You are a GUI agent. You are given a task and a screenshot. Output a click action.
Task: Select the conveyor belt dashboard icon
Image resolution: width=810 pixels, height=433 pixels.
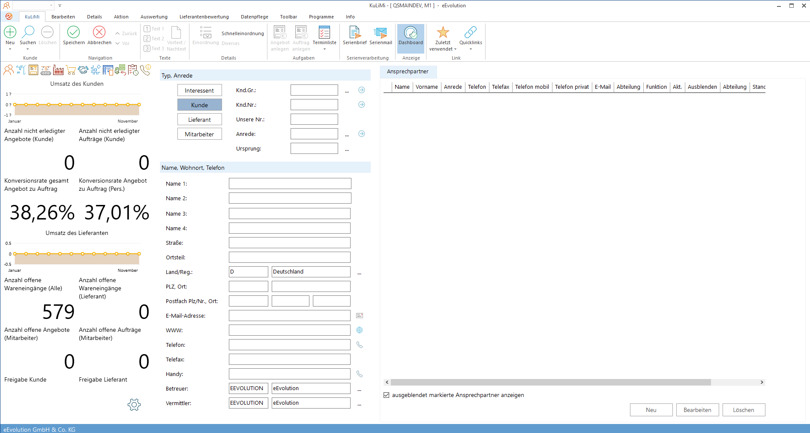46,70
